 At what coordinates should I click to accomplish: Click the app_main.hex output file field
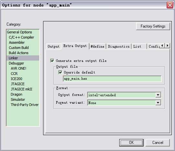point(112,79)
